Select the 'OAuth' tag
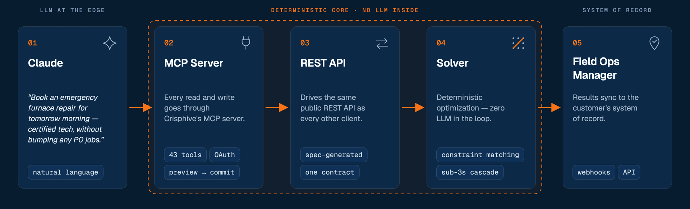Screen dimensions: 690x209 click(225, 155)
